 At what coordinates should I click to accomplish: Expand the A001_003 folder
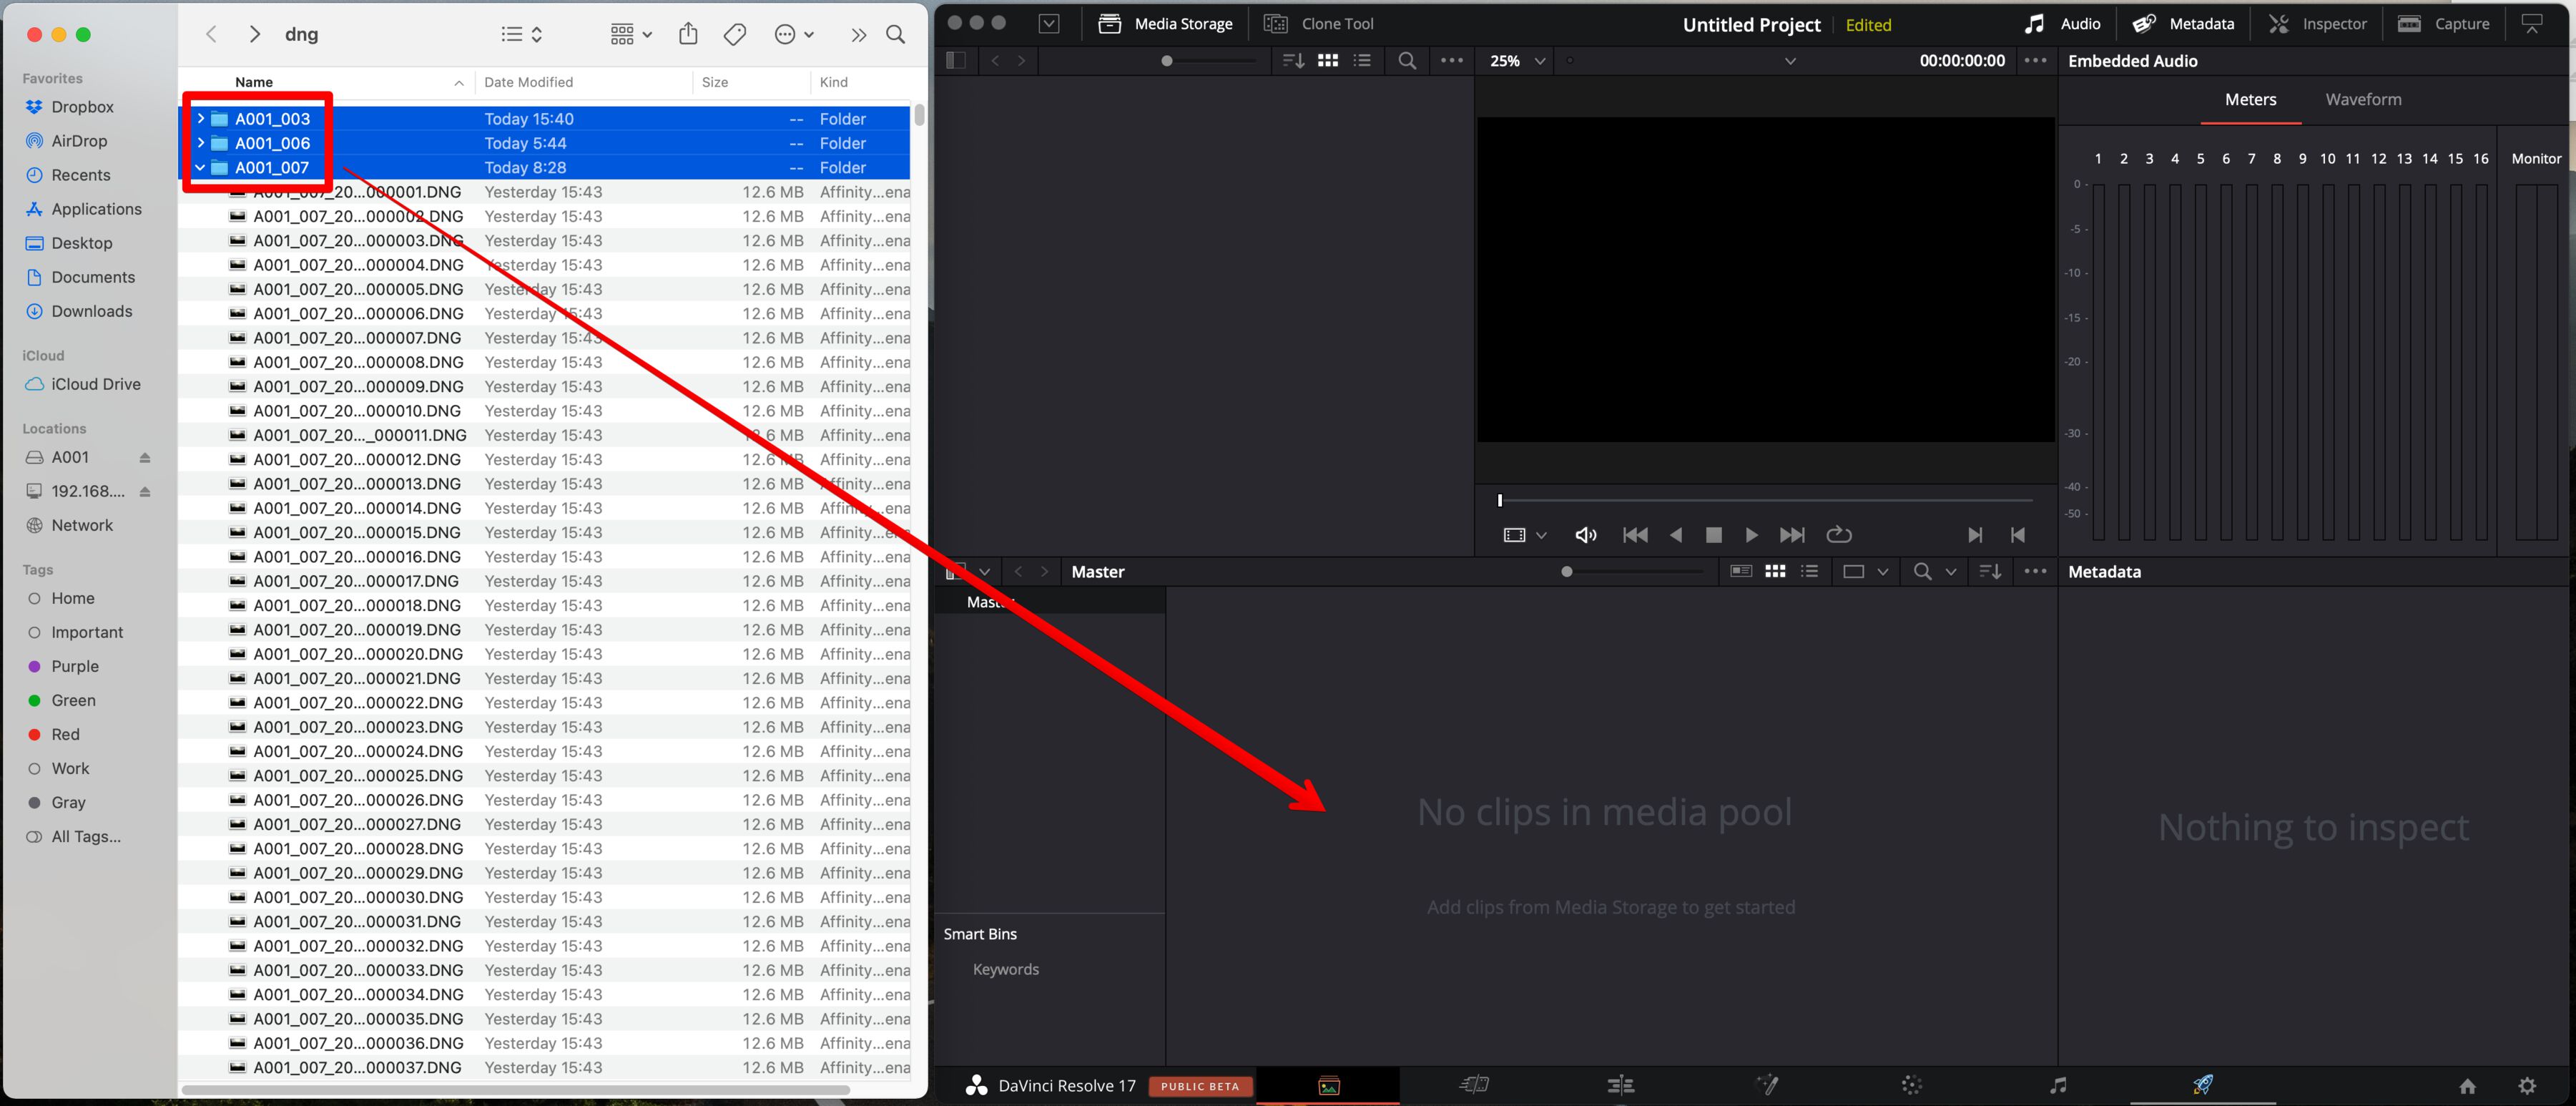pos(200,118)
